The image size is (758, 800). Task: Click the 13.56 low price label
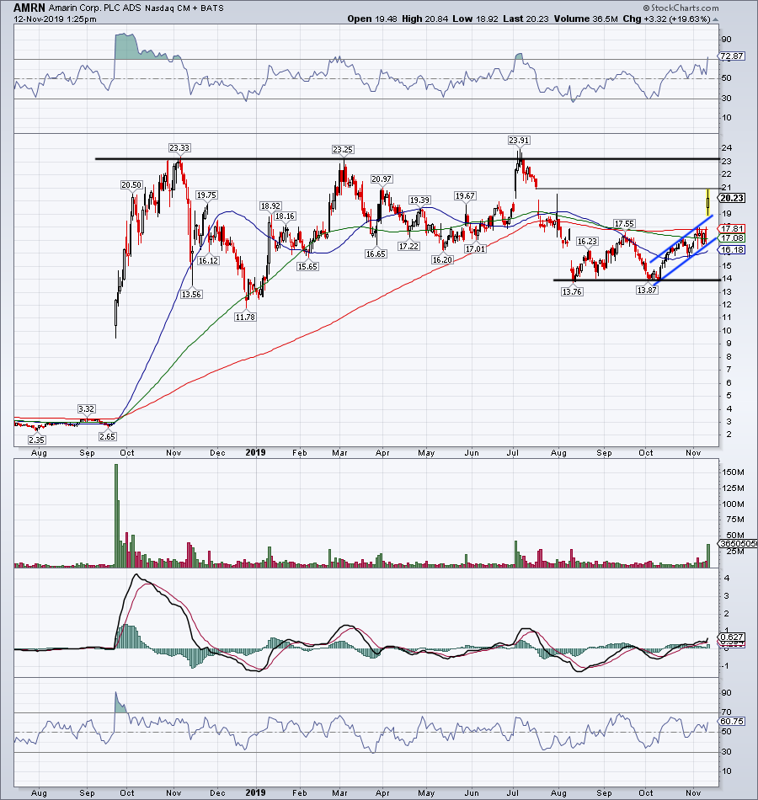pos(191,295)
